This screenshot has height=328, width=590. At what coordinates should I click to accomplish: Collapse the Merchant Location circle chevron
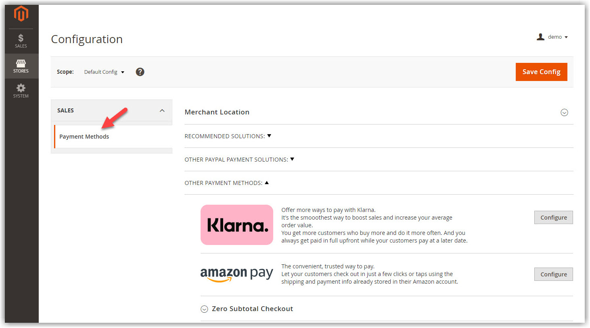(x=564, y=112)
